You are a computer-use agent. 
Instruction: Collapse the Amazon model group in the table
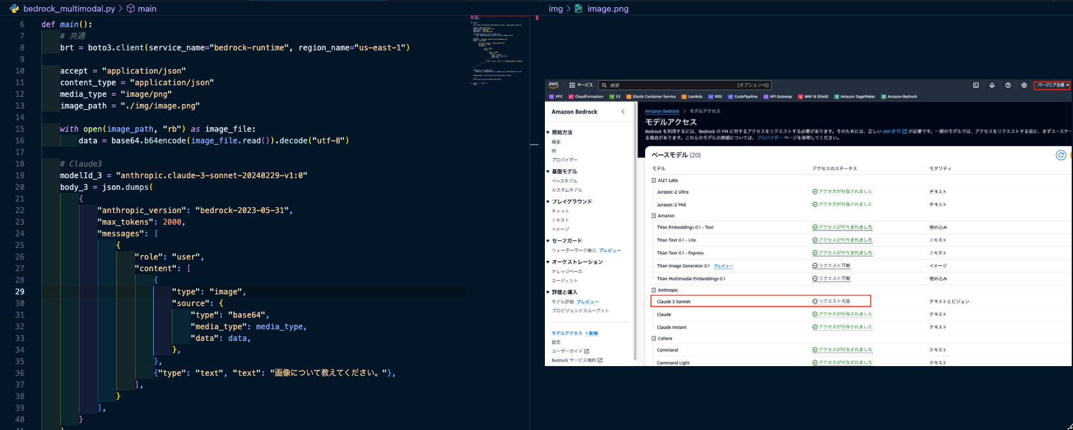(653, 216)
